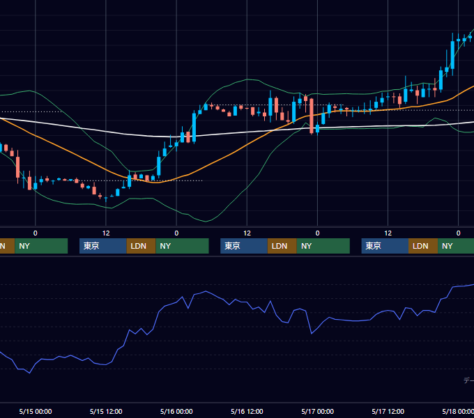Select the LDN session block for 5/17

click(423, 246)
